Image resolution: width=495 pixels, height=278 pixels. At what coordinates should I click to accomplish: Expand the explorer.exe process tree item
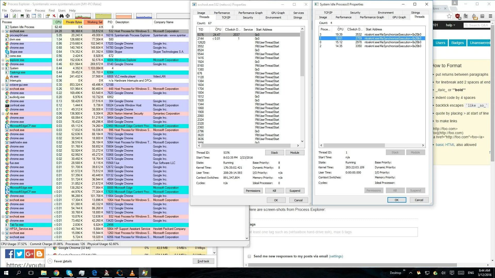tap(3, 60)
